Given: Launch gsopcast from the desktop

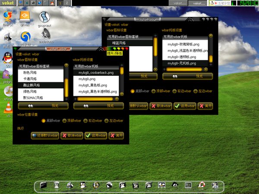Looking at the screenshot, I should coord(44,17).
